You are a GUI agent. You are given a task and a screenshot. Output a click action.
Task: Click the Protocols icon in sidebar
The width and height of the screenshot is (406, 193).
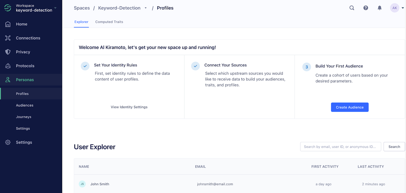click(x=8, y=66)
